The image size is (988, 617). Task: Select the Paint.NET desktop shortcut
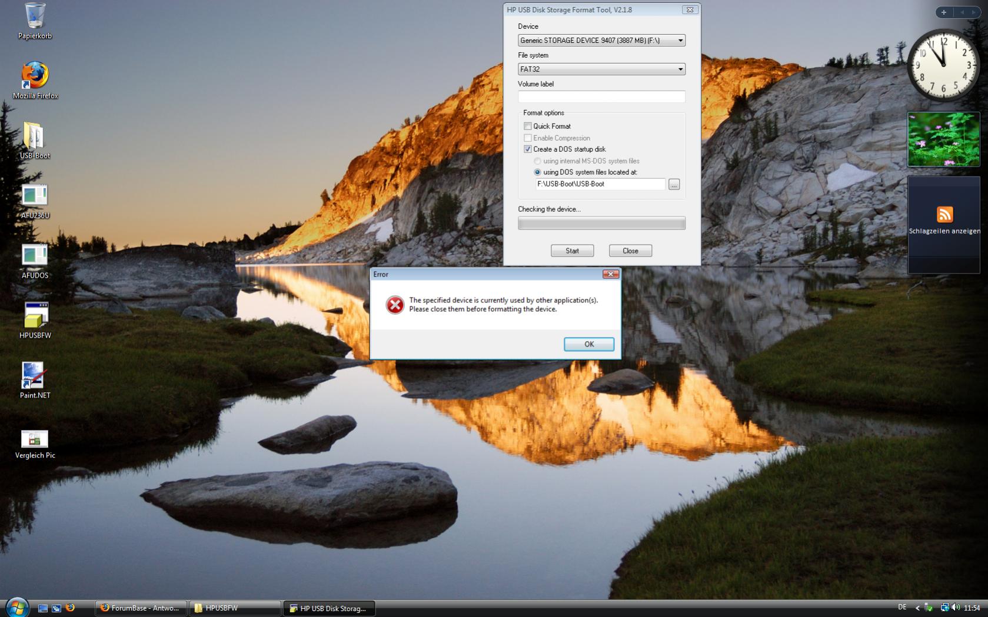[x=35, y=381]
